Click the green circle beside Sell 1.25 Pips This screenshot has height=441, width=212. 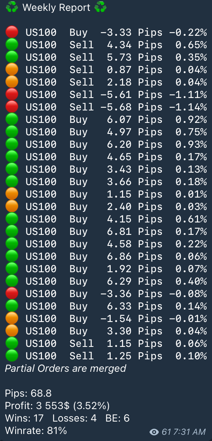(12, 355)
